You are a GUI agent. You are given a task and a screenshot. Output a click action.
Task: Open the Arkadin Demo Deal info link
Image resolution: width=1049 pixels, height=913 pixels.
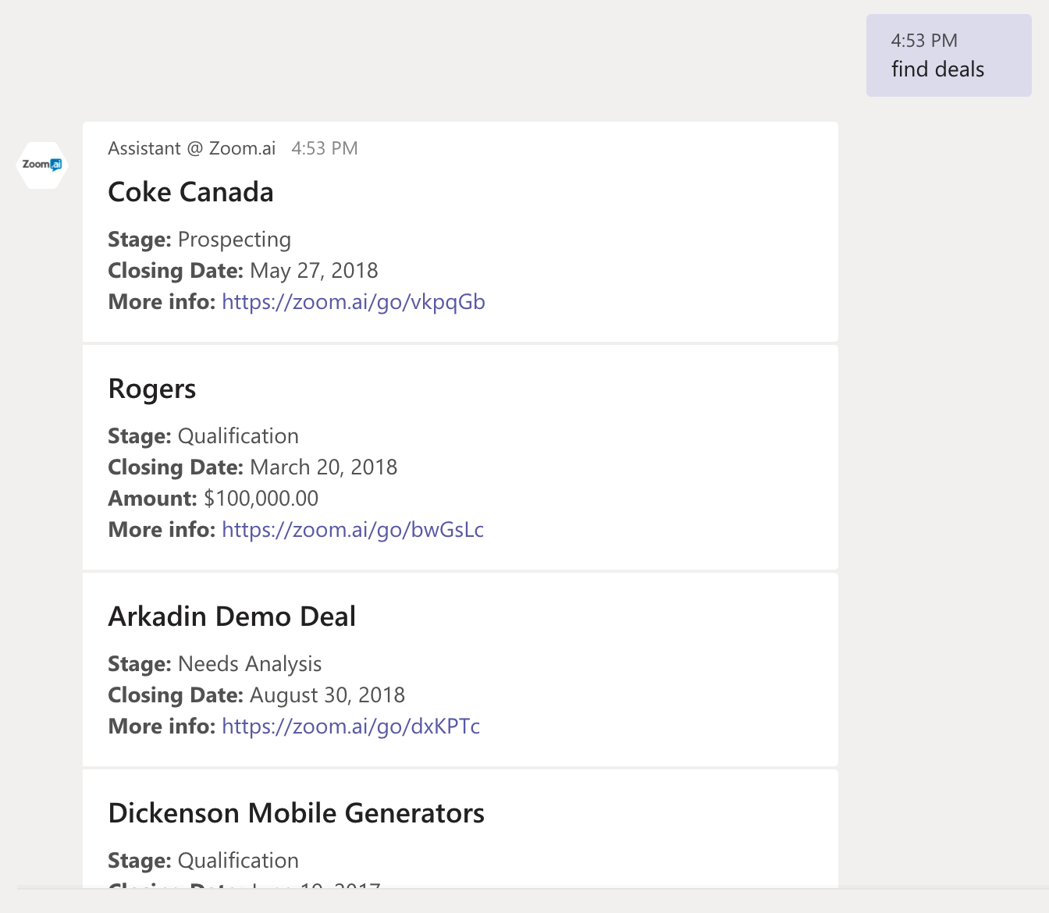(350, 726)
